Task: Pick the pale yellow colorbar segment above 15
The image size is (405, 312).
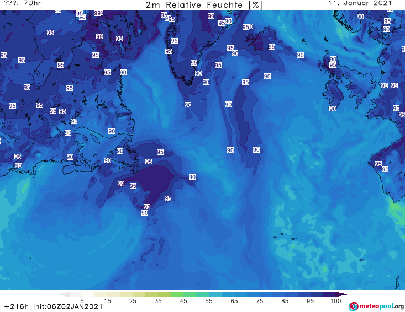Action: pos(101,294)
